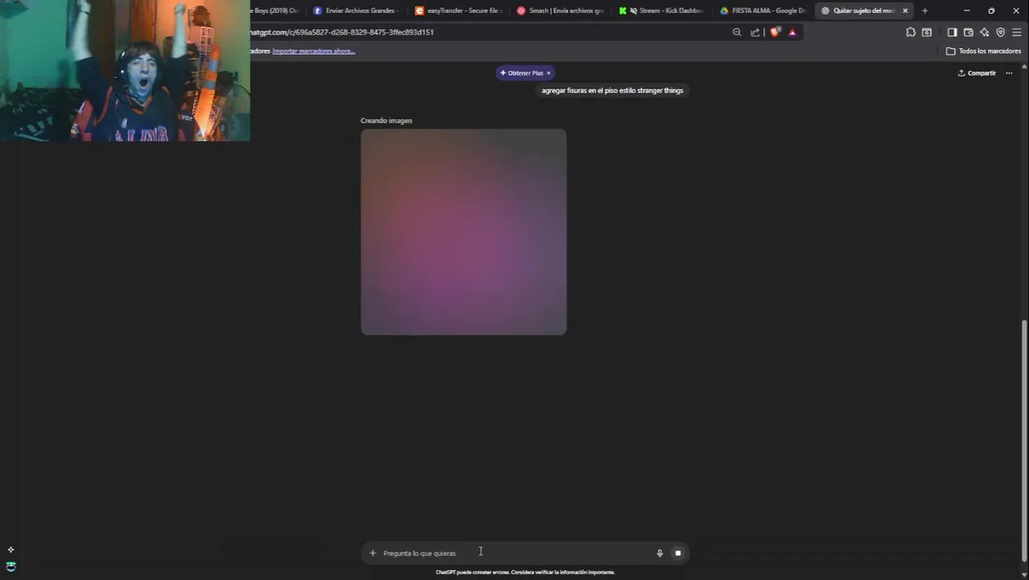1029x580 pixels.
Task: Click the muted audio icon on Kick tab
Action: pyautogui.click(x=633, y=10)
